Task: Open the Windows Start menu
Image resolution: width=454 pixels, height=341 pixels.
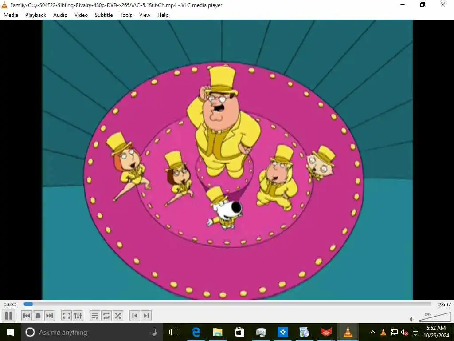Action: tap(11, 332)
